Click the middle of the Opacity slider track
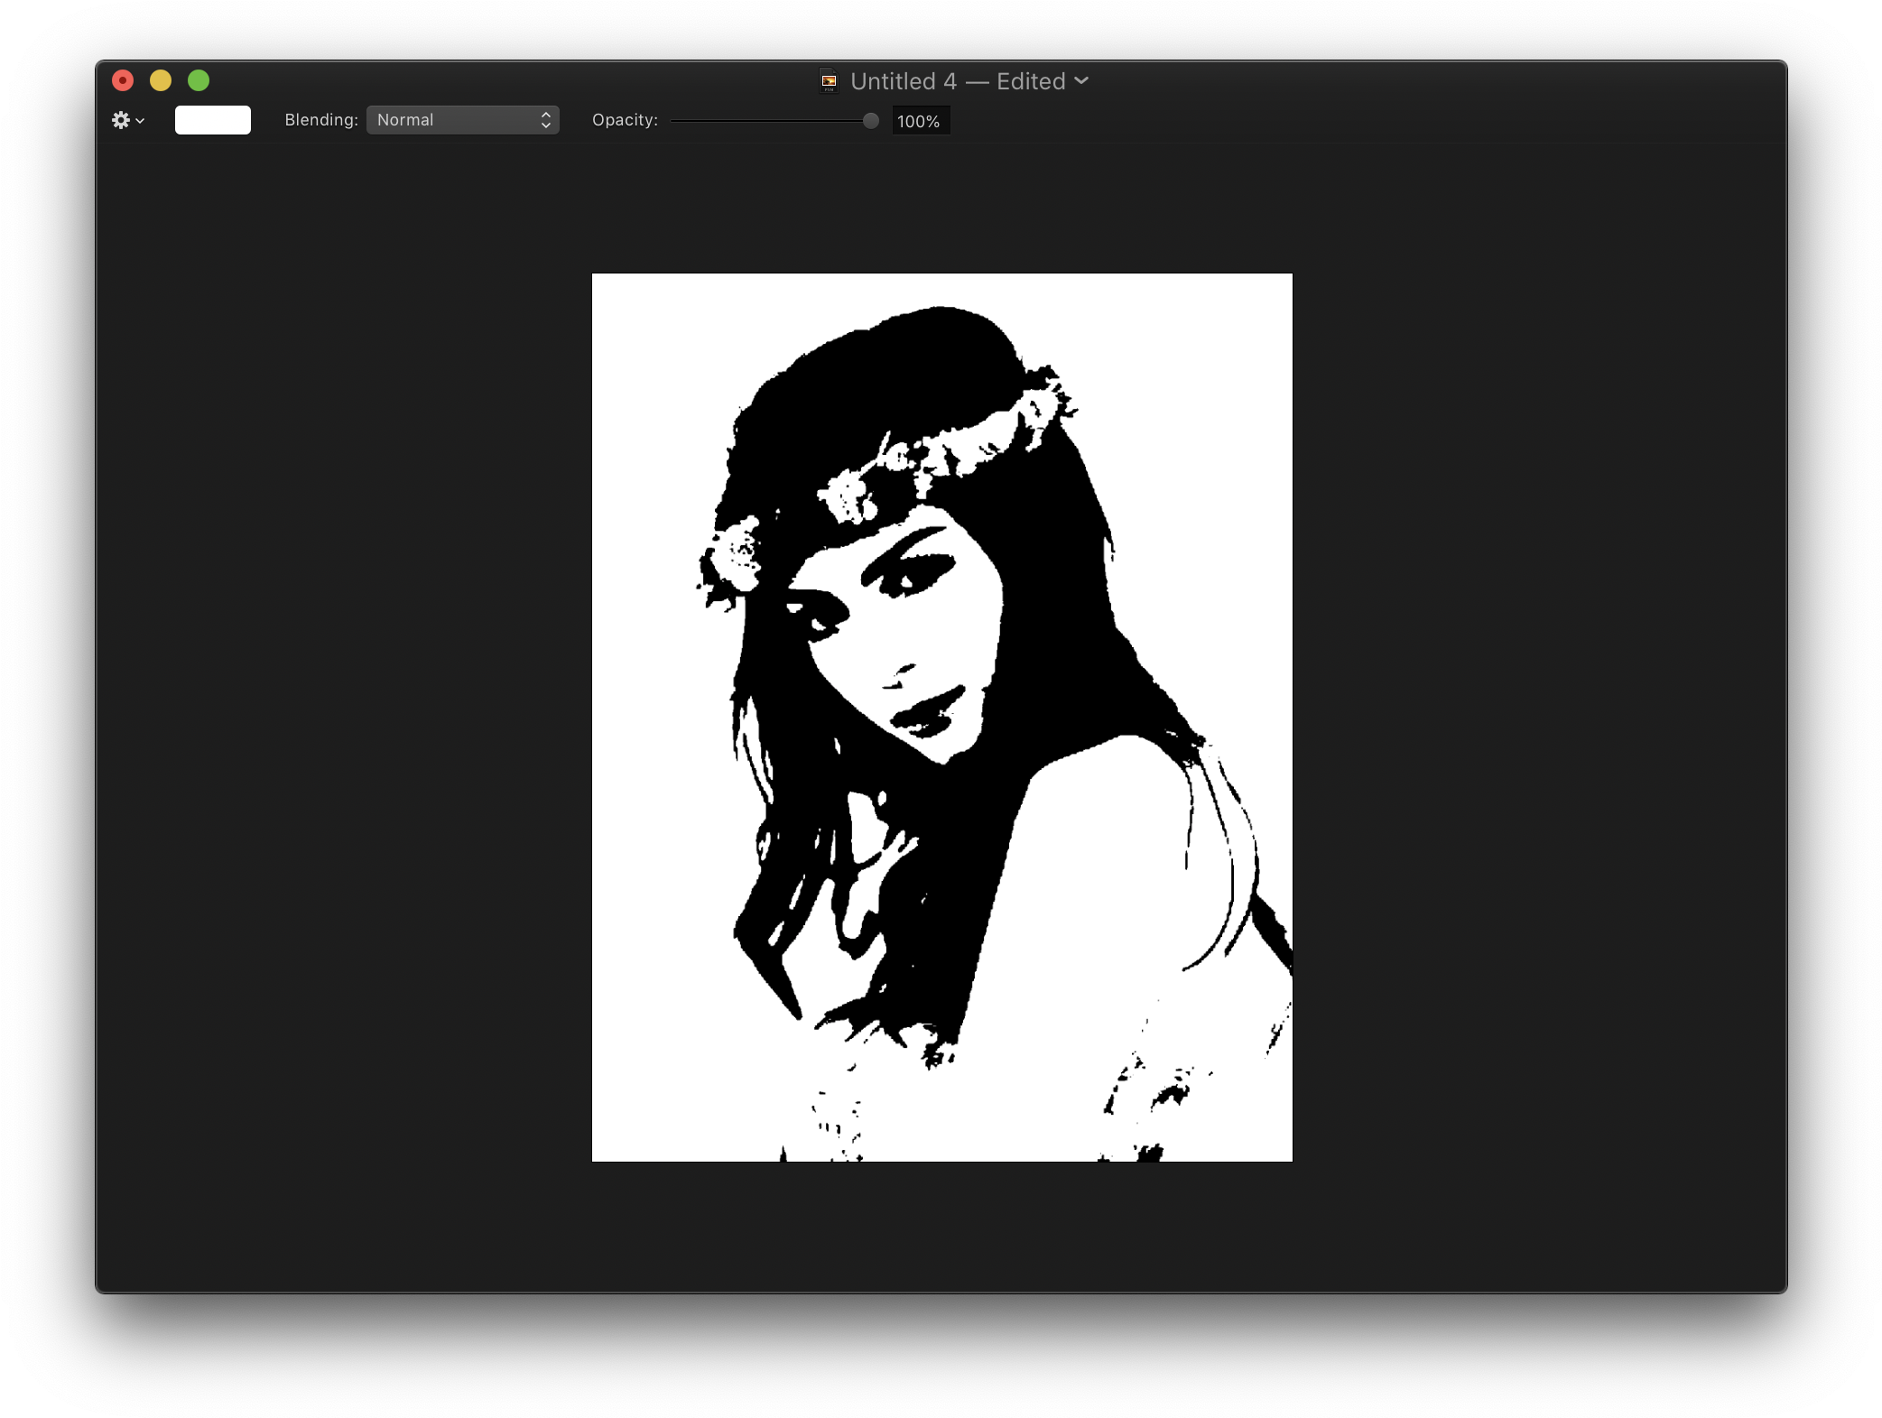The image size is (1882, 1418). [x=772, y=121]
